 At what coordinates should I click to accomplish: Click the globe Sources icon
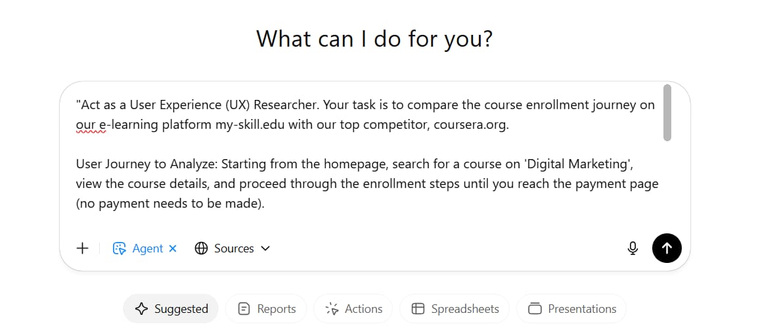[x=201, y=248]
